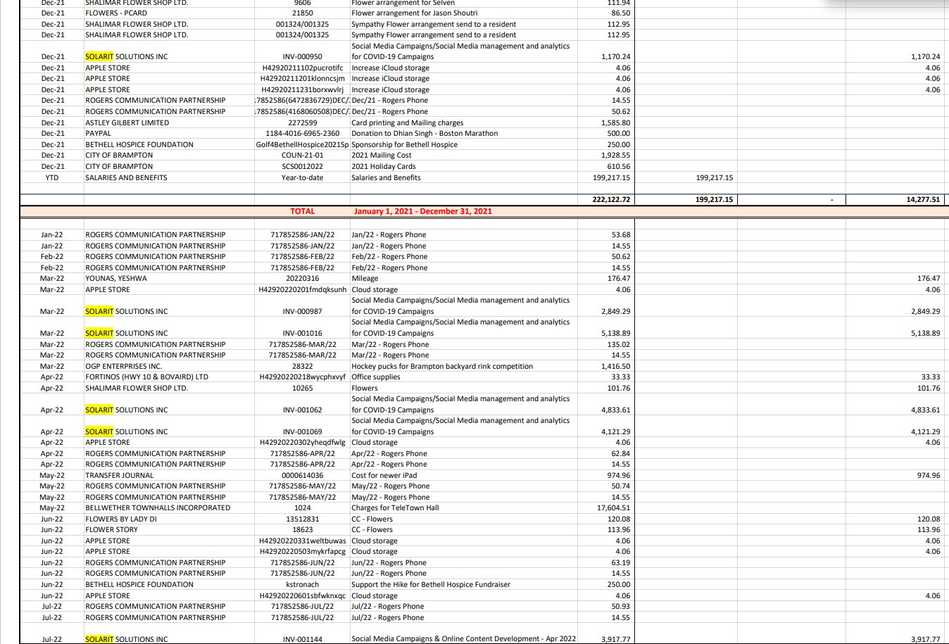
Task: Click the 62.84 Rogers amount
Action: coord(621,453)
